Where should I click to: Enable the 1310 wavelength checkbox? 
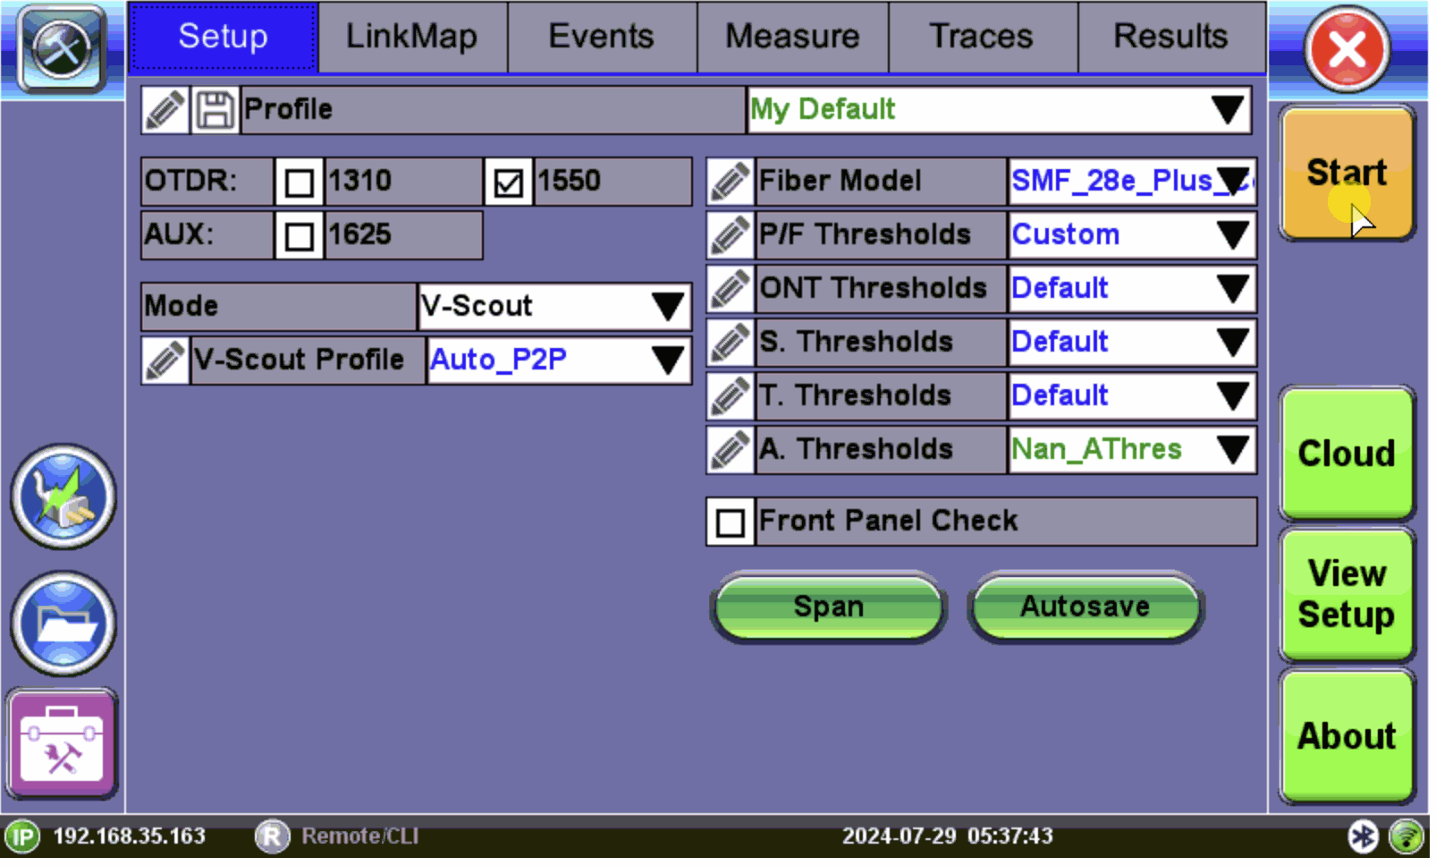click(x=300, y=183)
